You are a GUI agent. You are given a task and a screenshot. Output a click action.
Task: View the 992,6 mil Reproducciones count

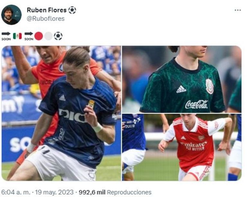tap(115, 192)
